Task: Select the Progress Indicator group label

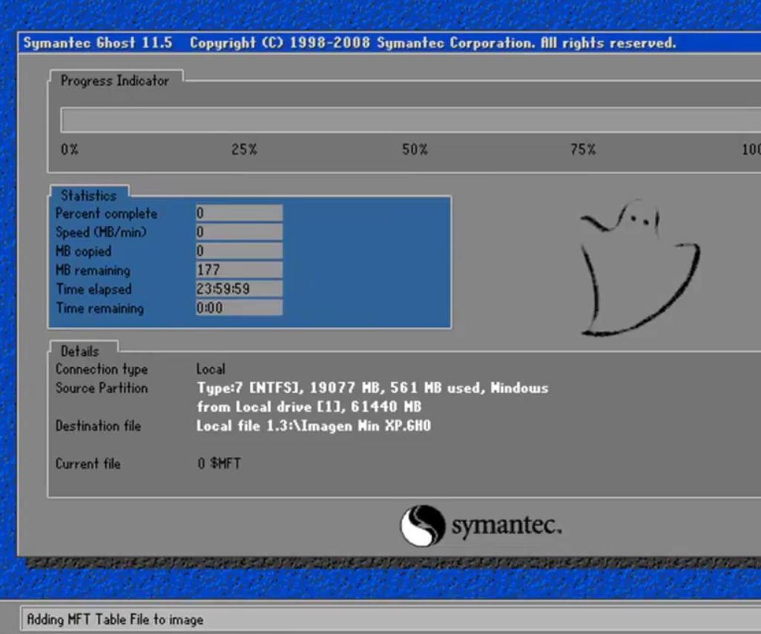Action: (115, 81)
